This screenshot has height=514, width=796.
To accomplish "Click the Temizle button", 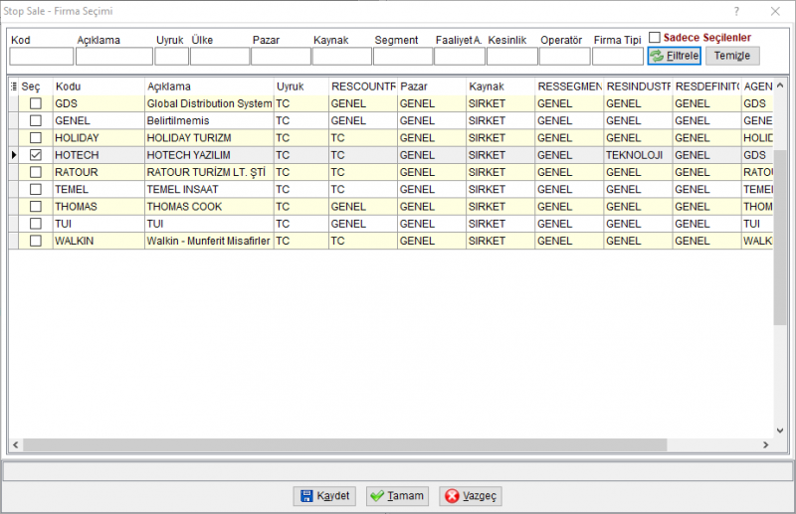I will [x=732, y=56].
